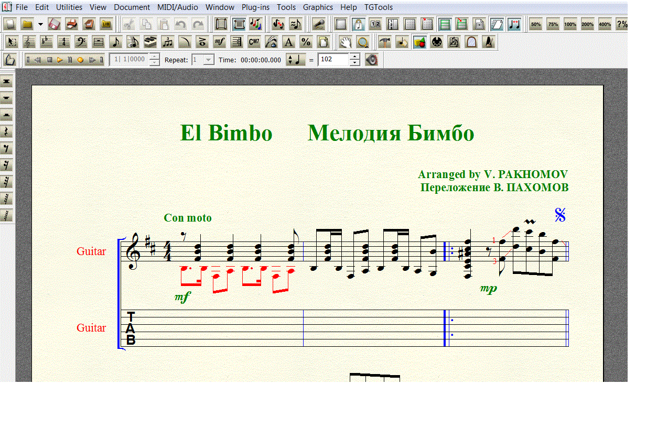Toggle Page View display mode
This screenshot has height=428, width=668.
point(221,24)
